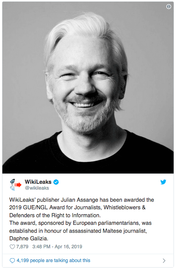Click the 7,879 likes count
Screen dimensions: 177x270
pos(22,247)
